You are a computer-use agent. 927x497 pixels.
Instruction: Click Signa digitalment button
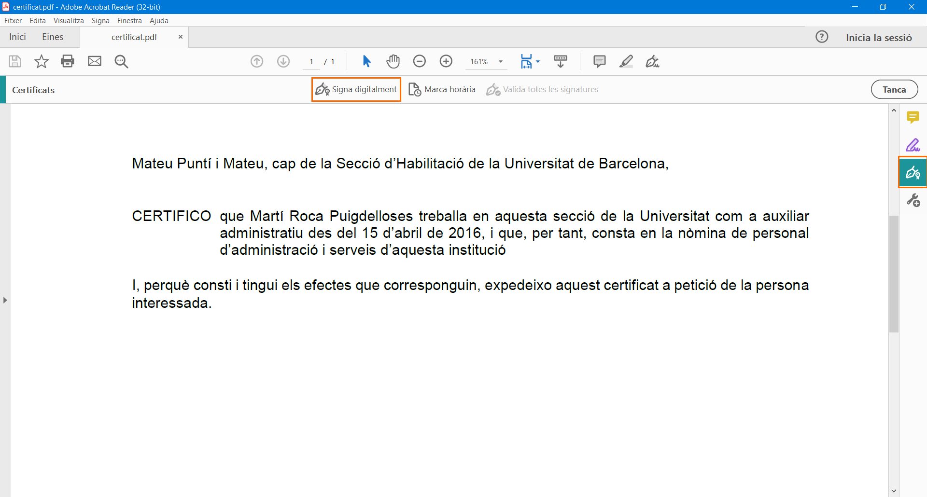[356, 89]
